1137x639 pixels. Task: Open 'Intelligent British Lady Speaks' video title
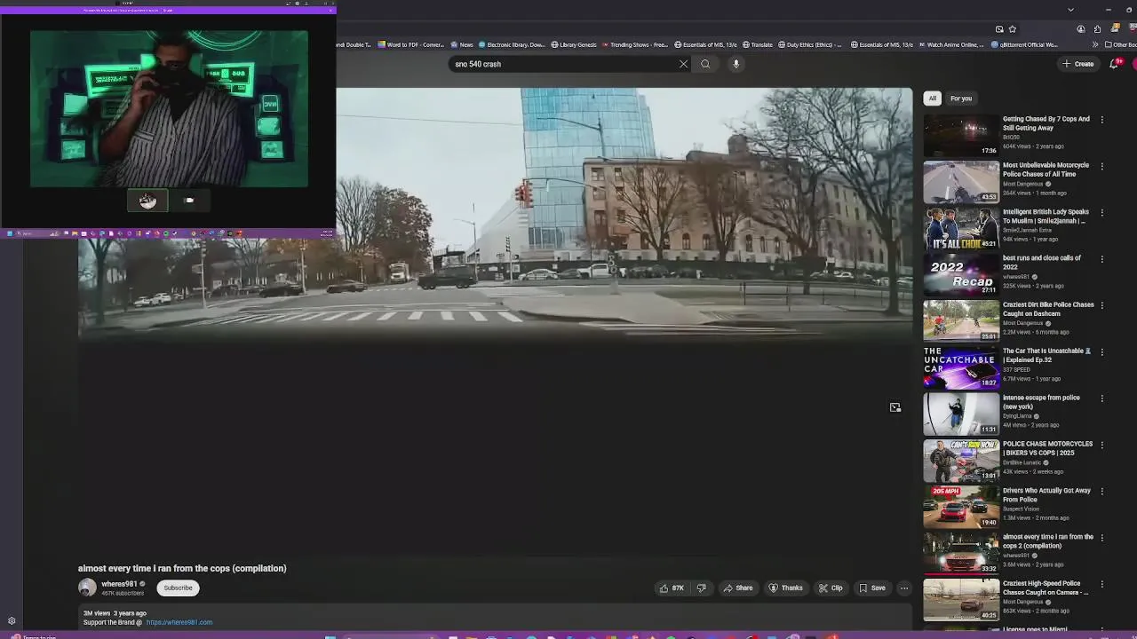click(1046, 216)
